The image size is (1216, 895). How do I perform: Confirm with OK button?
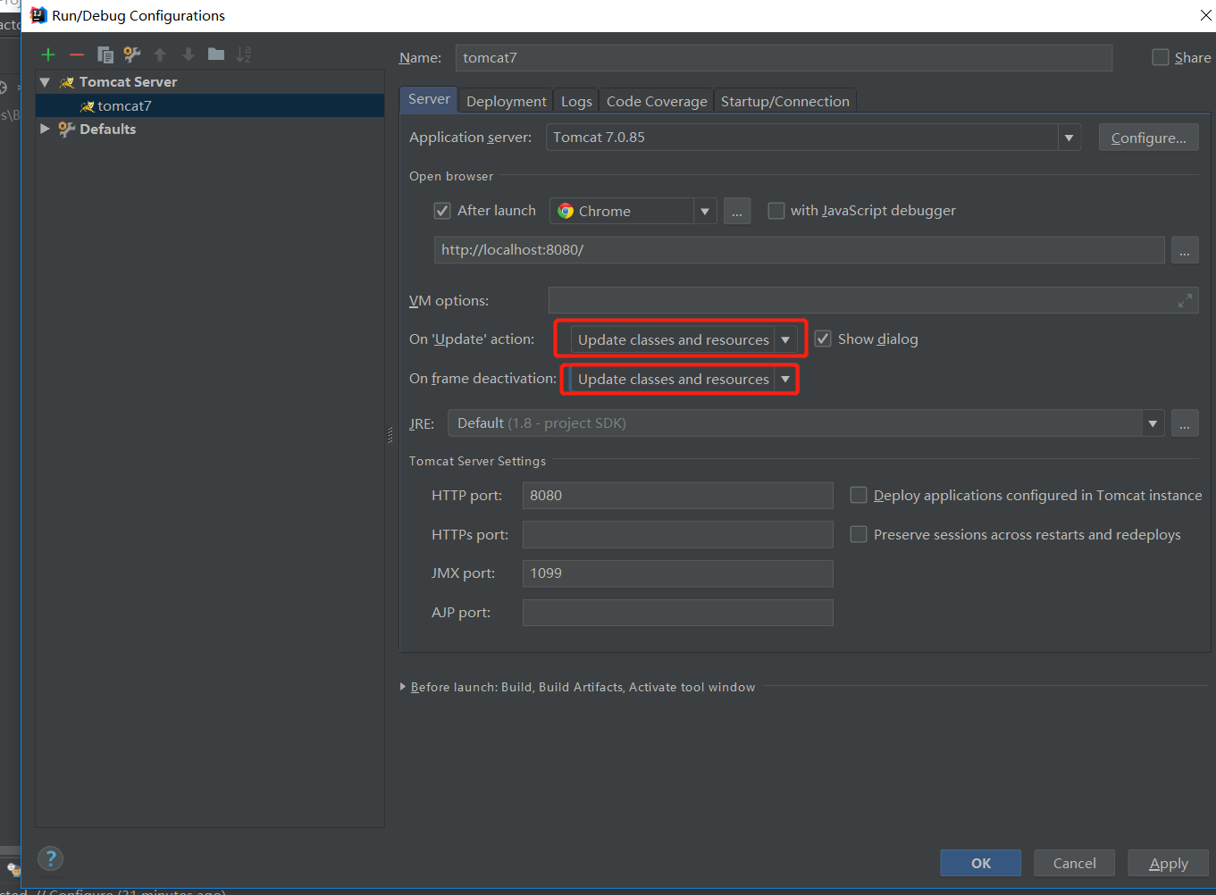[x=980, y=863]
